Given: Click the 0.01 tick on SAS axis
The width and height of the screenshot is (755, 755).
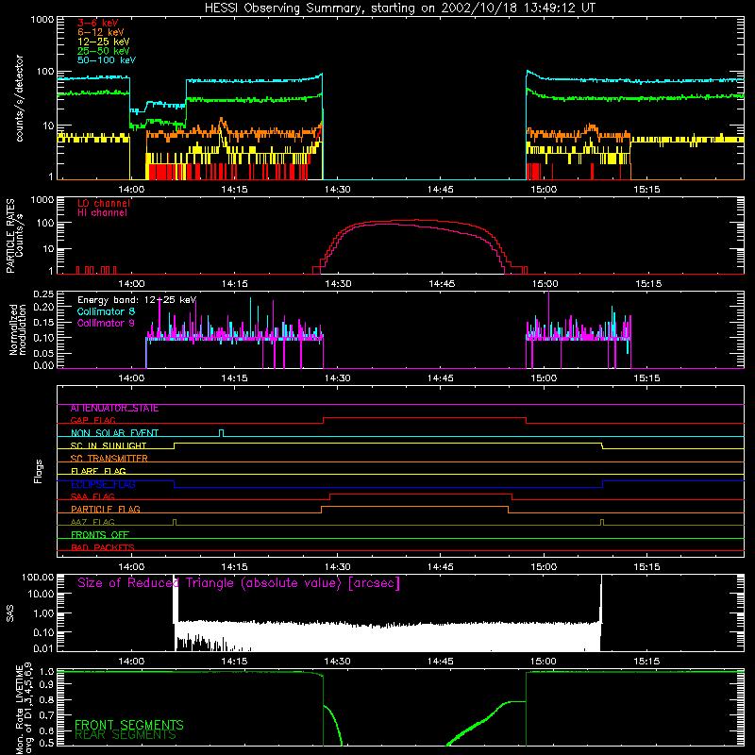Looking at the screenshot, I should pos(43,648).
